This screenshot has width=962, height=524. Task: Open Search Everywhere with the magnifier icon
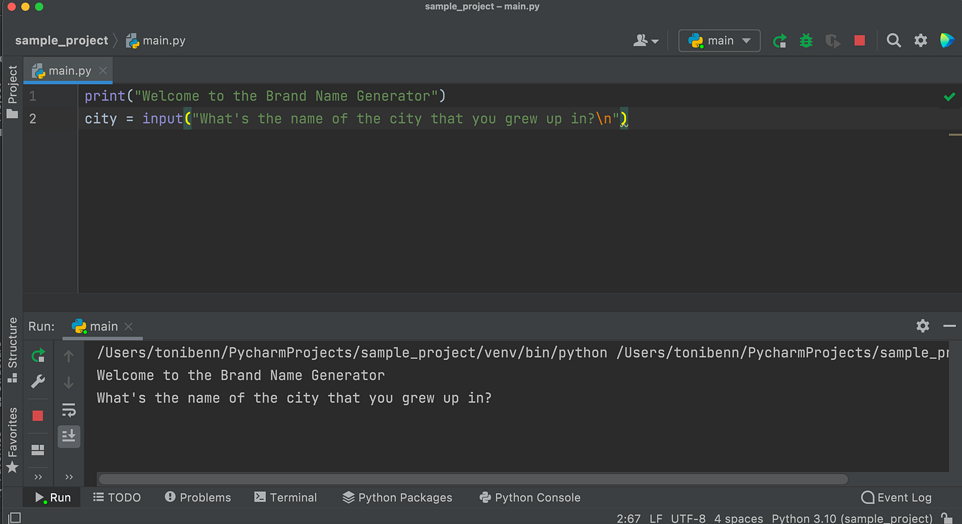893,41
